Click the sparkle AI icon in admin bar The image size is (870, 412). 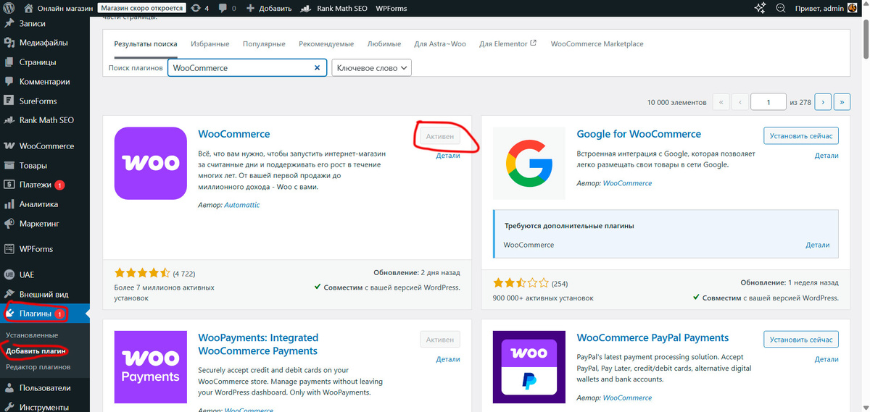tap(761, 8)
